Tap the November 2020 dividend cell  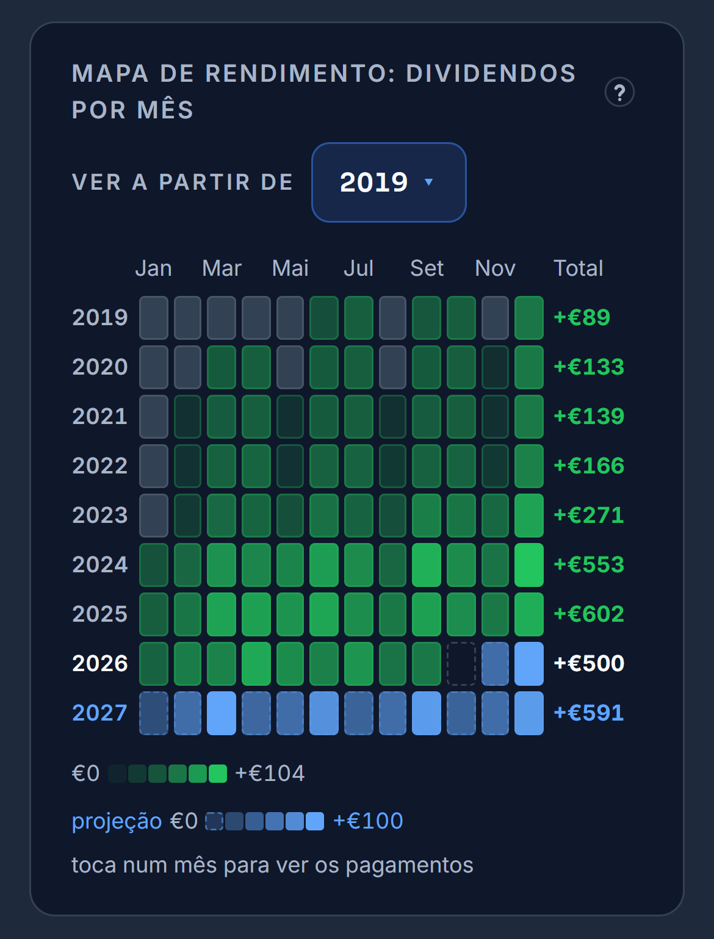tap(495, 367)
